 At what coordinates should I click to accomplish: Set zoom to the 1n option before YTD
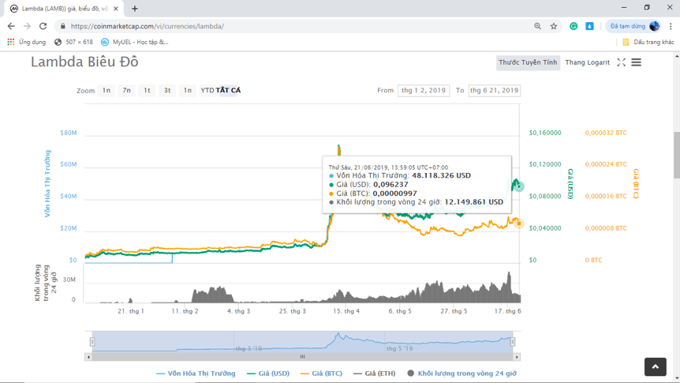(187, 90)
